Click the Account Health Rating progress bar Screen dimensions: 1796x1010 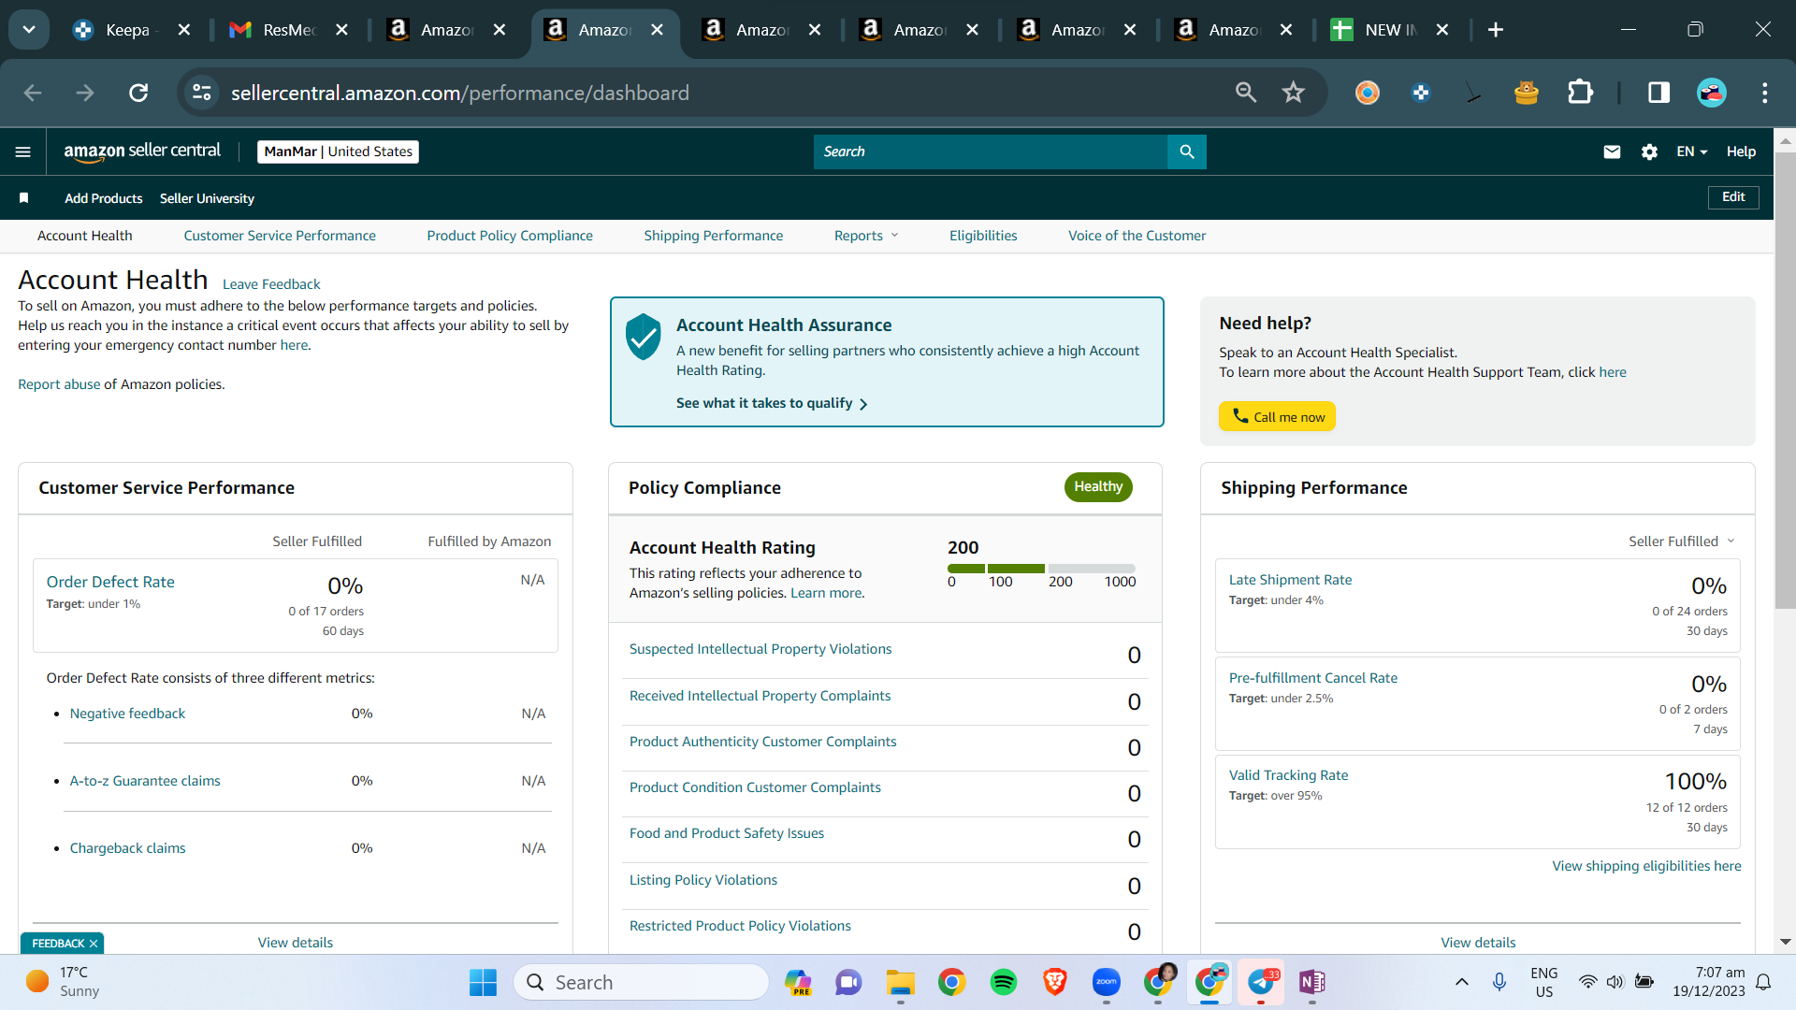click(1041, 569)
